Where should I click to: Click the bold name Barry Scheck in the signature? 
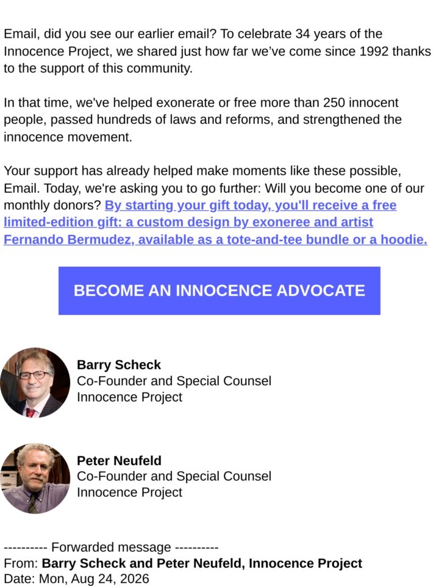click(119, 364)
